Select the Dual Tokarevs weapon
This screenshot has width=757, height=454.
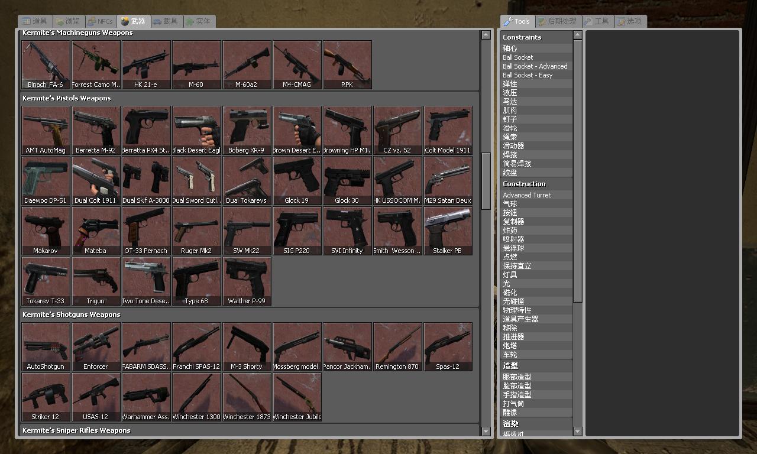[x=247, y=181]
